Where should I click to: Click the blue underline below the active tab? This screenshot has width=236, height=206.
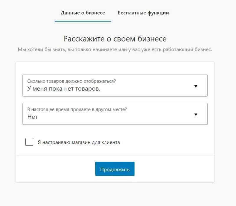83,21
